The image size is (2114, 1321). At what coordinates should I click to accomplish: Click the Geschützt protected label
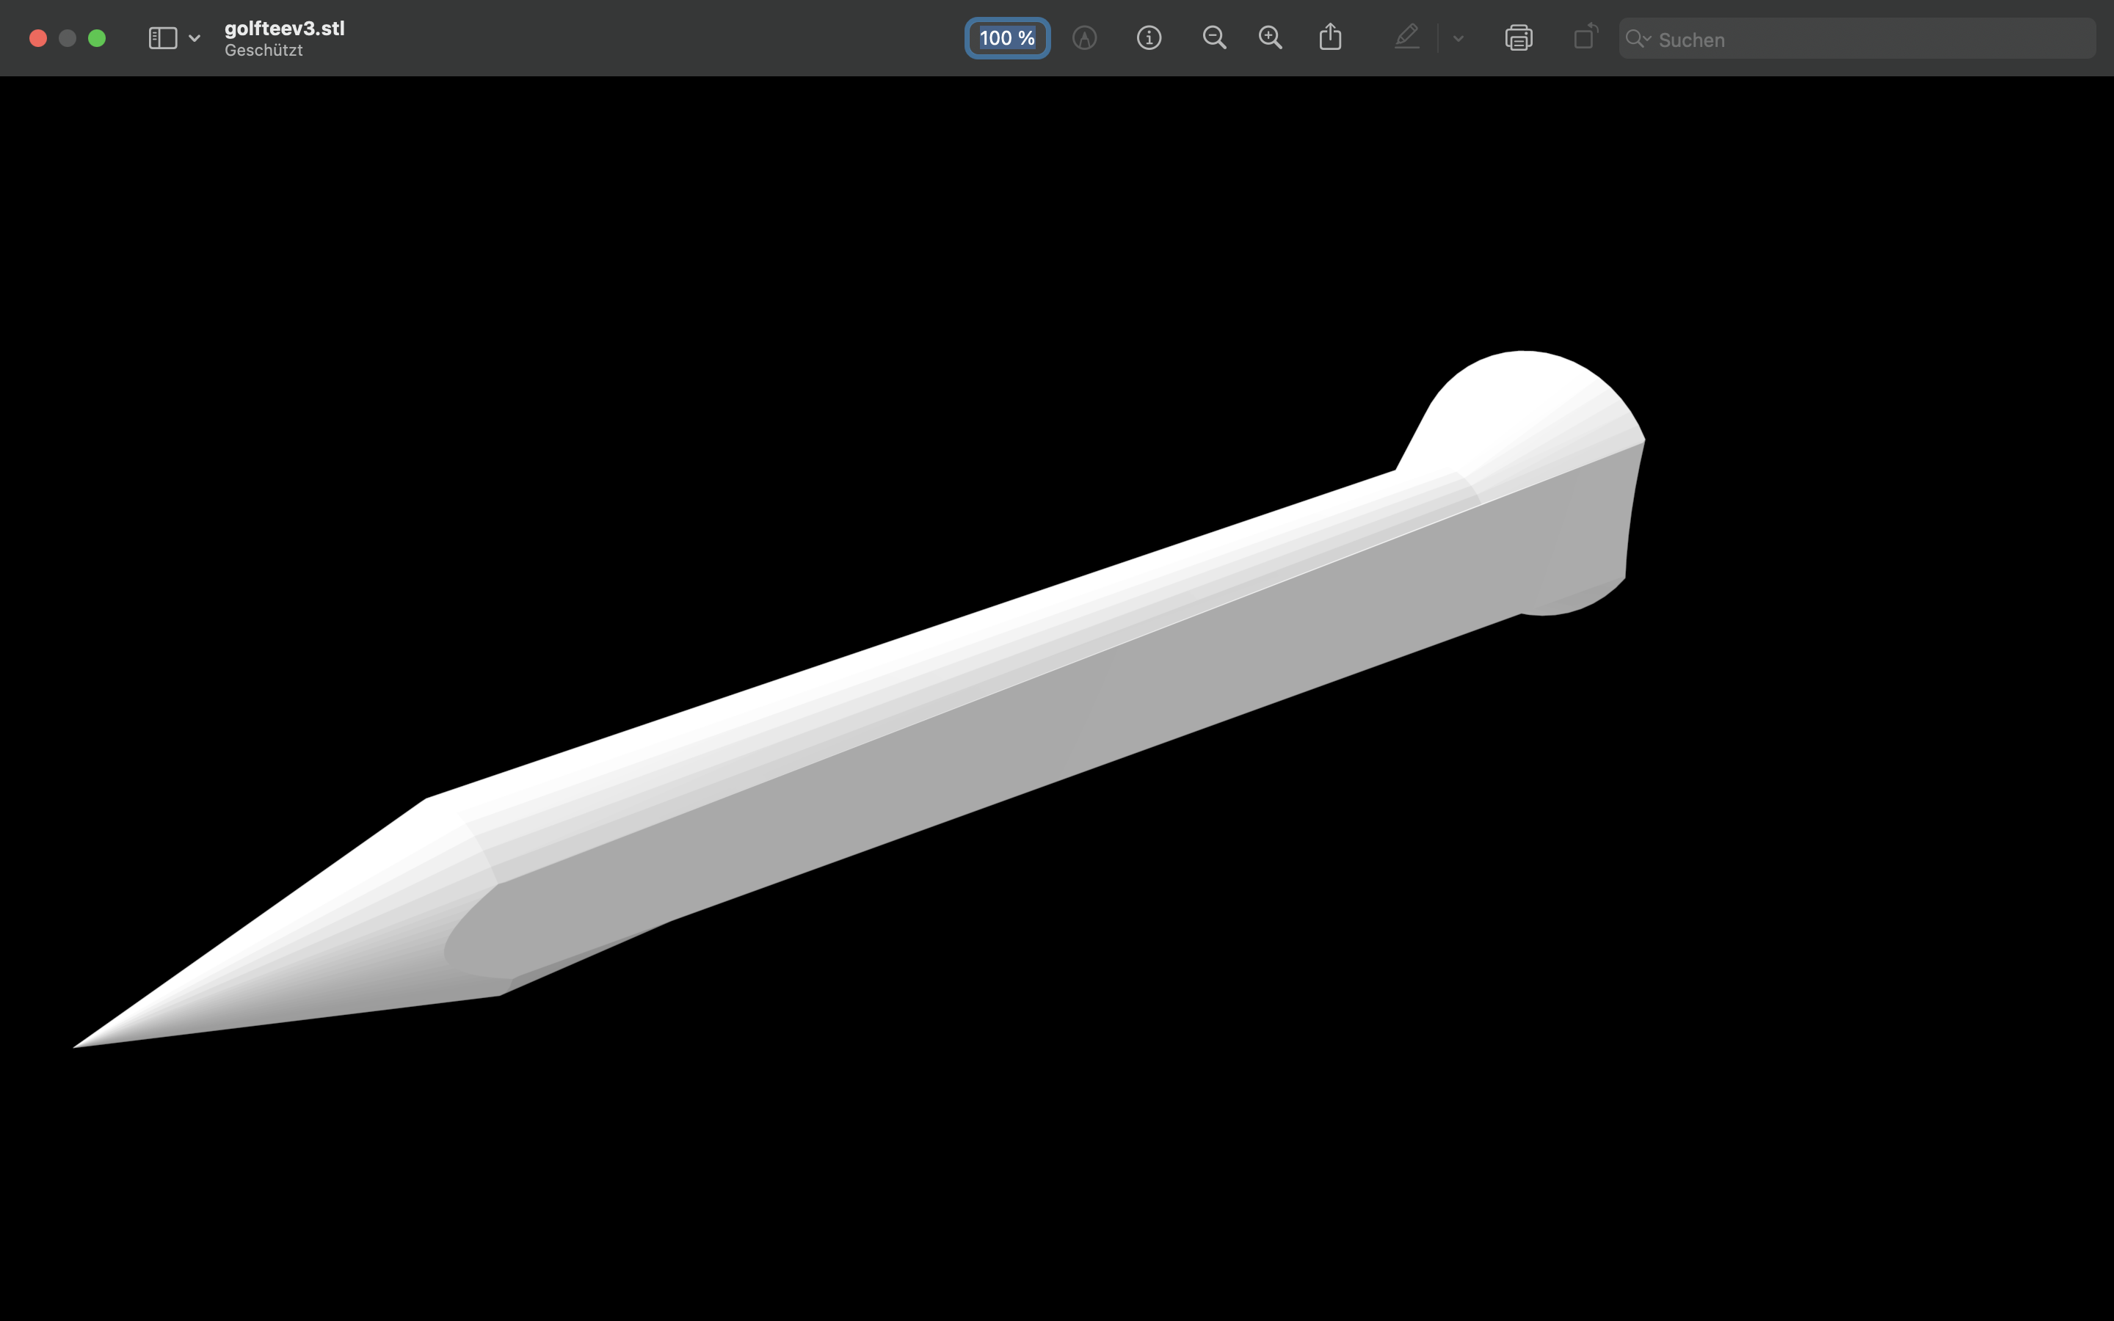(264, 51)
